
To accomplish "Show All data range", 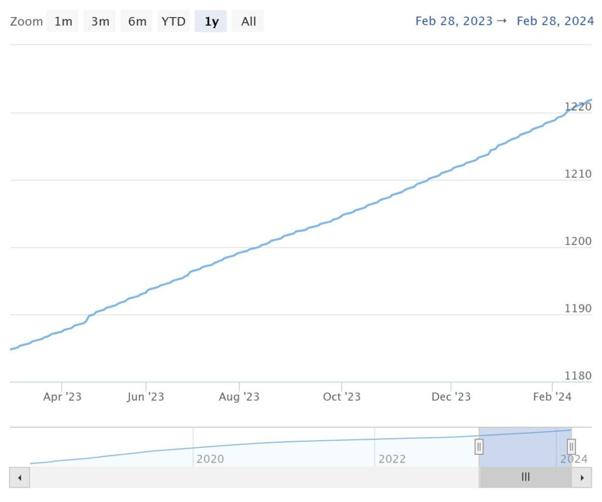I will 248,21.
